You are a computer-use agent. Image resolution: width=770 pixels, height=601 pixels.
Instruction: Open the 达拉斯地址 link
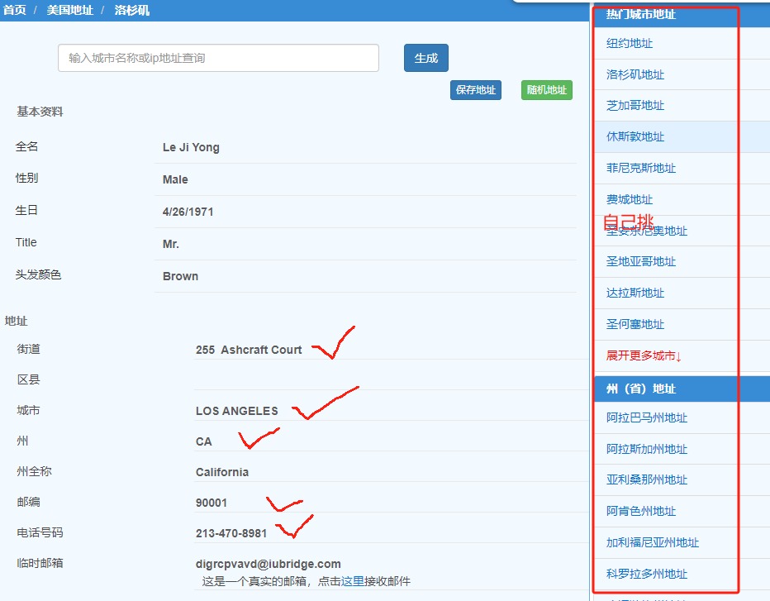[635, 293]
